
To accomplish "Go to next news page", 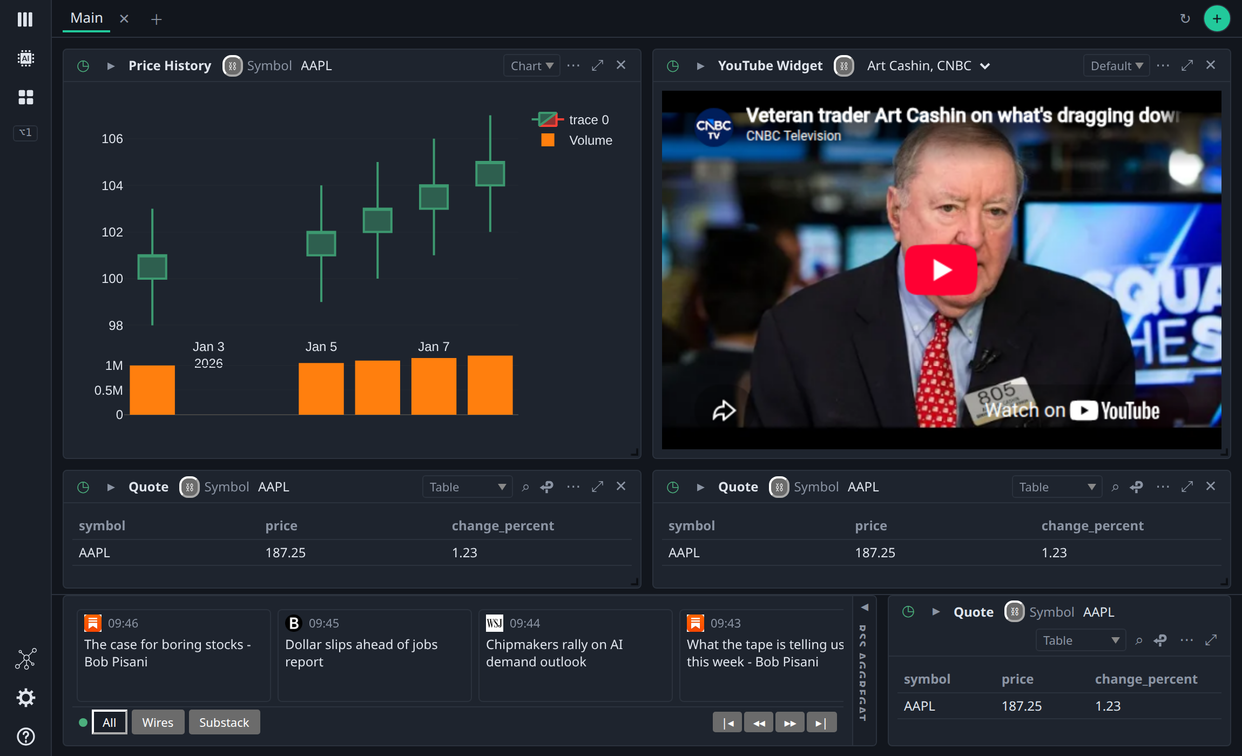I will 790,723.
